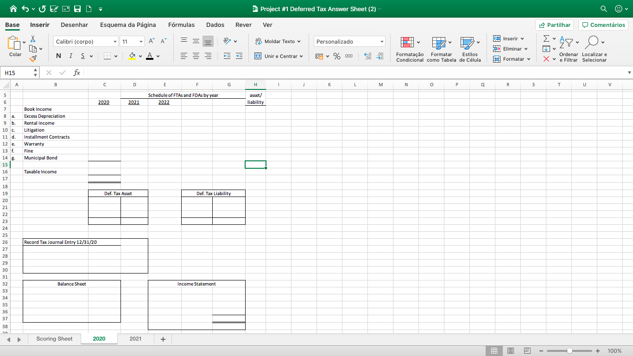Apply black font color

[150, 56]
